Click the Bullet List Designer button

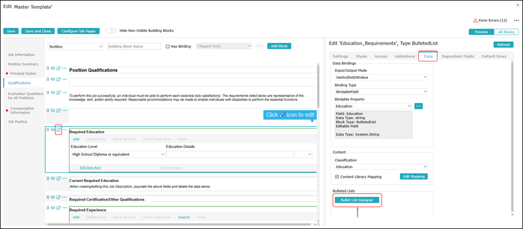pos(357,200)
